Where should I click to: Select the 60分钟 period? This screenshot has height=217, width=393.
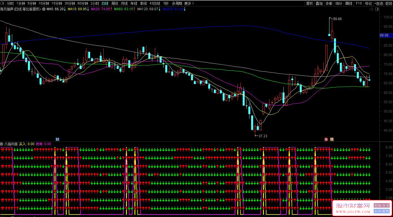click(83, 3)
